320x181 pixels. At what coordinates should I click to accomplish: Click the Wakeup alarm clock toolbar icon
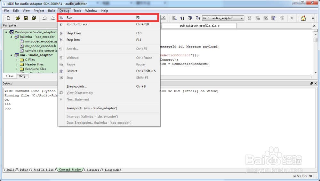pos(249,18)
